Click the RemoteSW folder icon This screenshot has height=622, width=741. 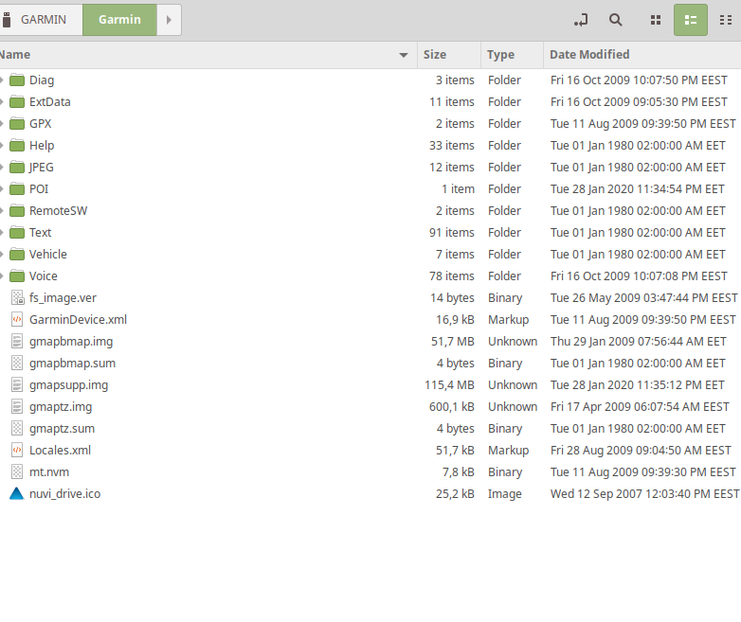[17, 210]
